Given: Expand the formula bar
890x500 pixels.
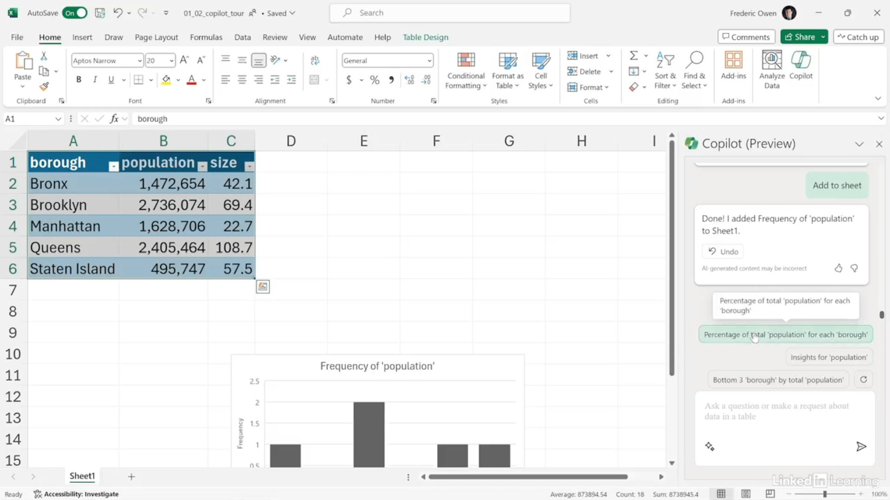Looking at the screenshot, I should click(880, 118).
